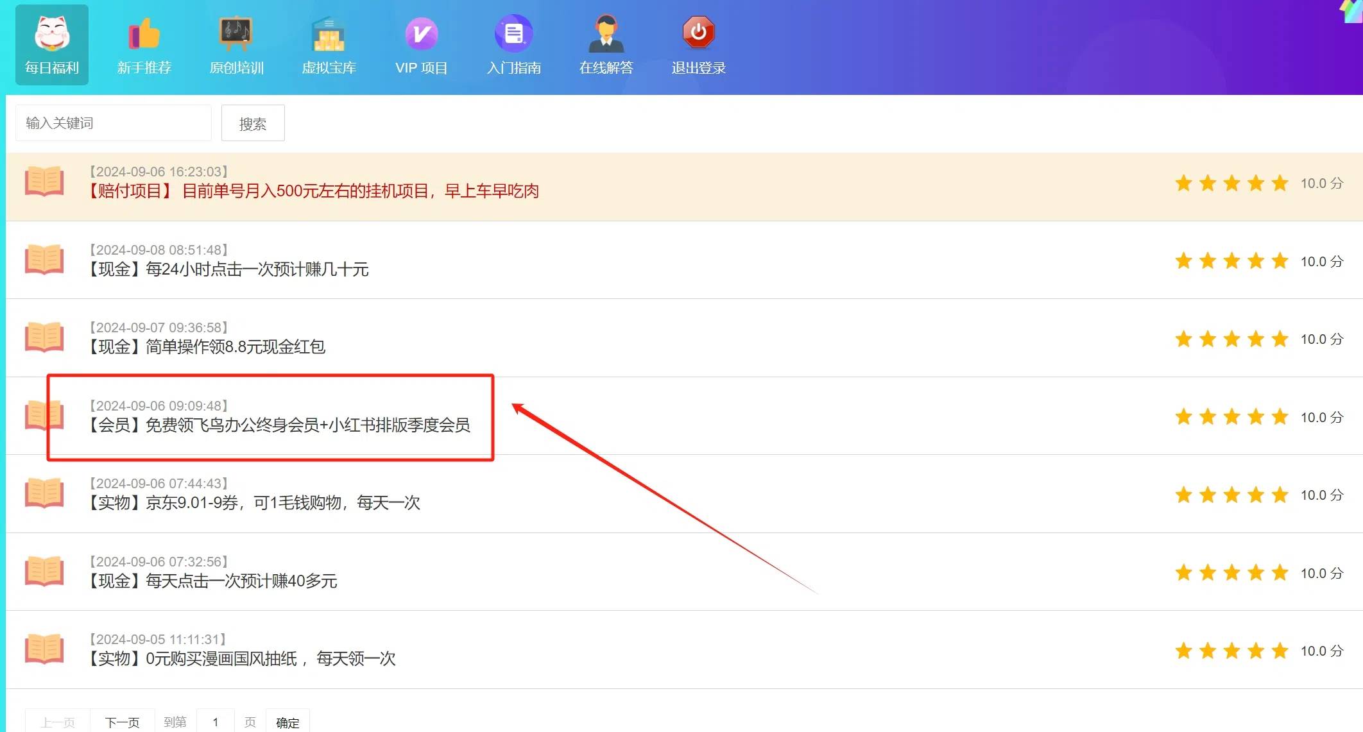
Task: Click timestamp 2024-09-08 08:51:48
Action: point(159,250)
